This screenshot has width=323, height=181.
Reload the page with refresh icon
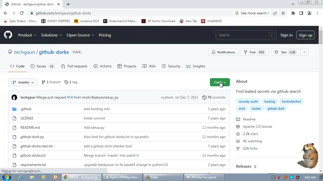tap(22, 13)
